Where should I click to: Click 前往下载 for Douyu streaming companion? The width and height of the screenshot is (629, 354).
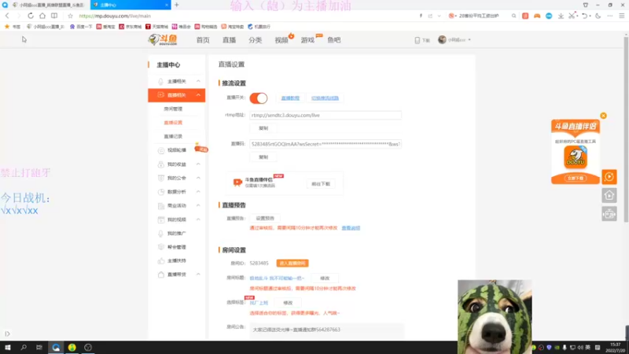coord(321,184)
